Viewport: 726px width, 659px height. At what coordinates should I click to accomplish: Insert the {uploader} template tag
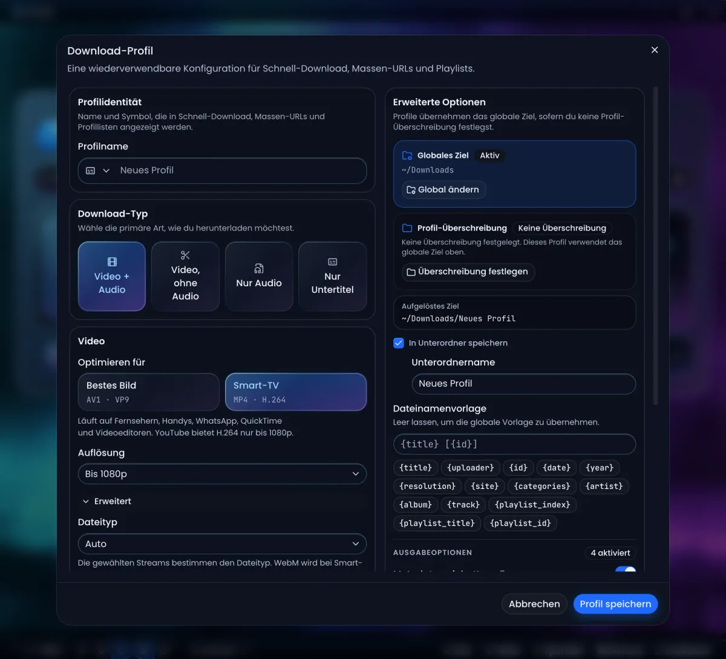471,468
